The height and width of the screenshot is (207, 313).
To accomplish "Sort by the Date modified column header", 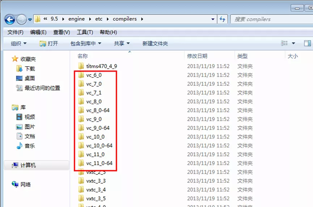I will 197,56.
